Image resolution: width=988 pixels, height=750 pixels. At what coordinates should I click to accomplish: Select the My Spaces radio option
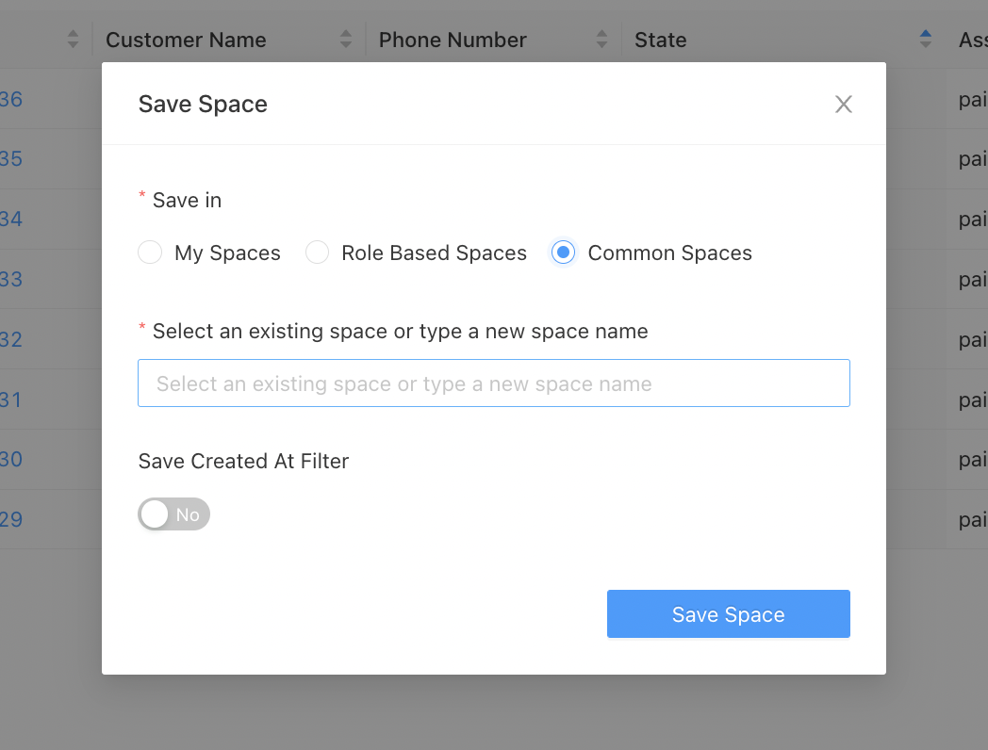(150, 253)
